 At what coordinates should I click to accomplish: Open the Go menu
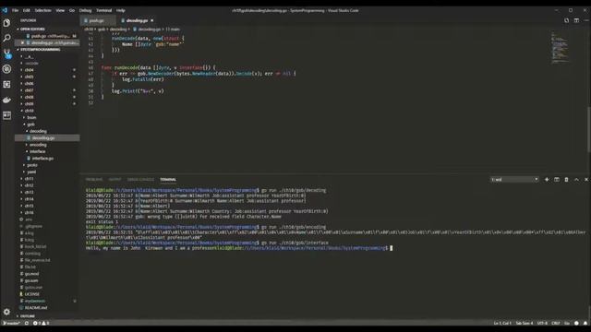tap(72, 10)
